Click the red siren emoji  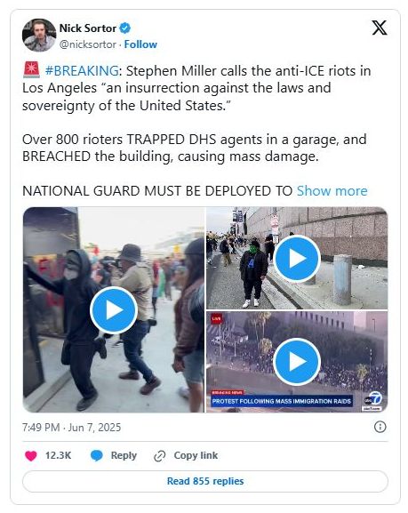(x=31, y=70)
